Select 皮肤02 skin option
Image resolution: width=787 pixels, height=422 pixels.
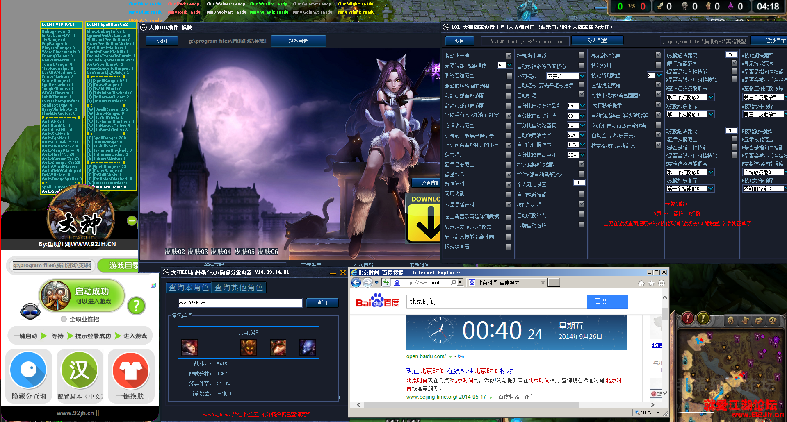pyautogui.click(x=175, y=252)
